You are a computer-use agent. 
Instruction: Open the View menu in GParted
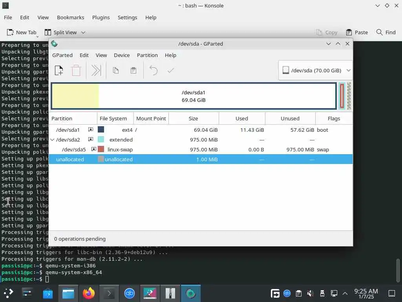[x=101, y=55]
